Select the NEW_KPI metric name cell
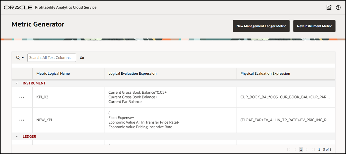This screenshot has height=154, width=346. [x=68, y=120]
